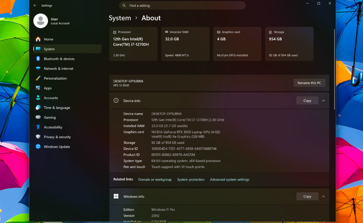The image size is (363, 223).
Task: Open the Processor summary card
Action: (x=133, y=43)
